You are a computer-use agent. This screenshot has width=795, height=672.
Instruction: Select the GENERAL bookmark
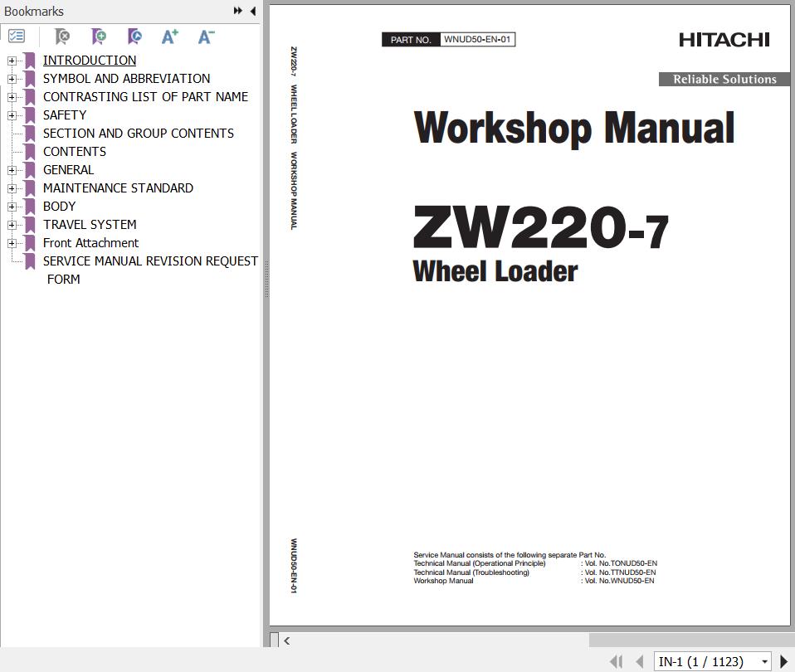(68, 170)
